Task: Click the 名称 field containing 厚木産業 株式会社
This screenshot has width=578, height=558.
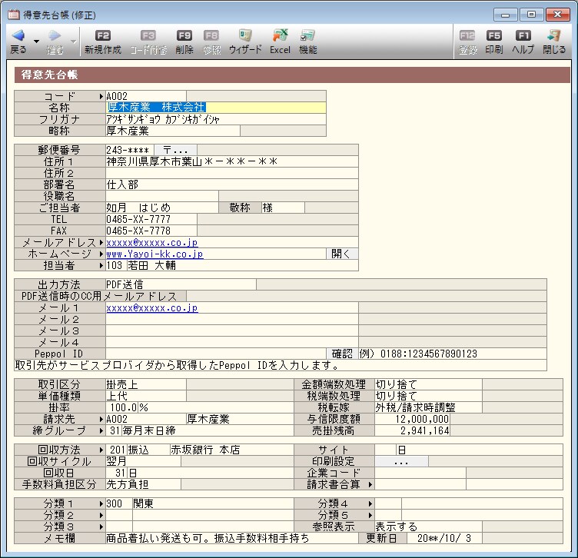Action: pos(215,108)
